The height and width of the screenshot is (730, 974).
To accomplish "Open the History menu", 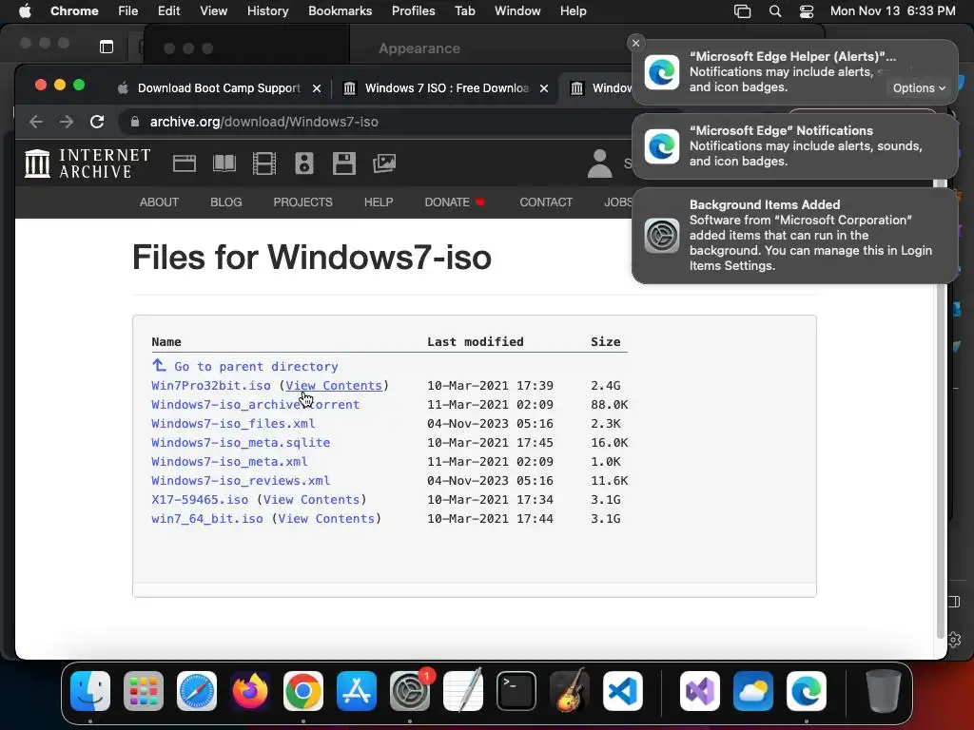I will (x=267, y=11).
